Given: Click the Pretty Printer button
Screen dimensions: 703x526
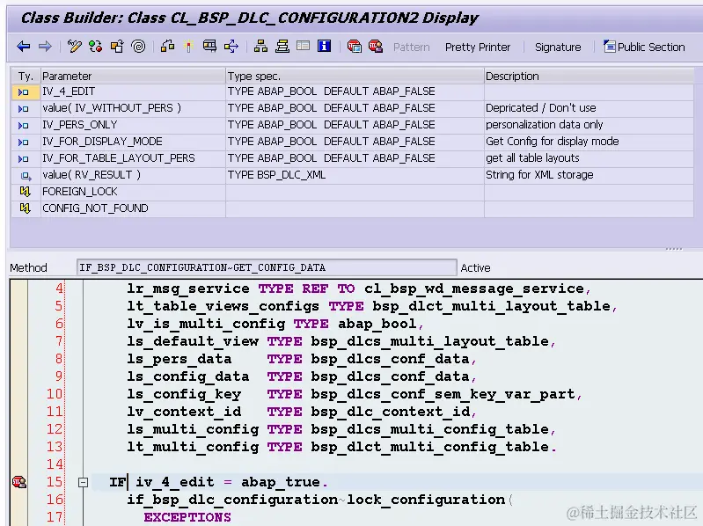Looking at the screenshot, I should pyautogui.click(x=478, y=47).
